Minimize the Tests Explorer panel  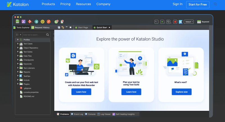pos(67,27)
